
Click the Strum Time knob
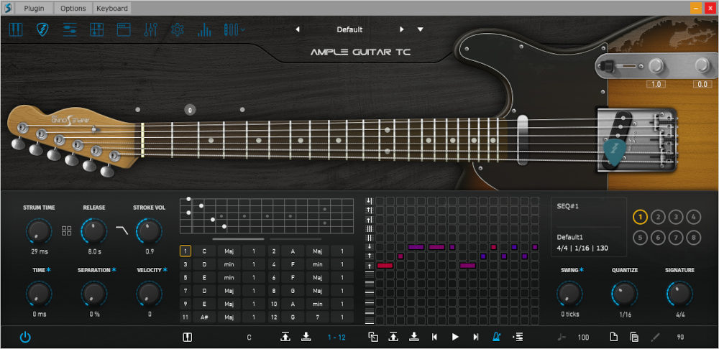(x=39, y=231)
